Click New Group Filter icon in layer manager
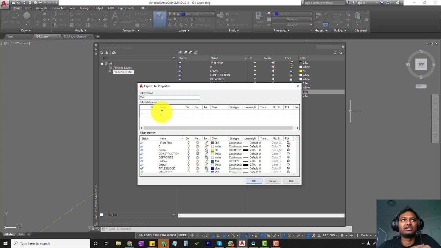The image size is (441, 248). coord(107,53)
